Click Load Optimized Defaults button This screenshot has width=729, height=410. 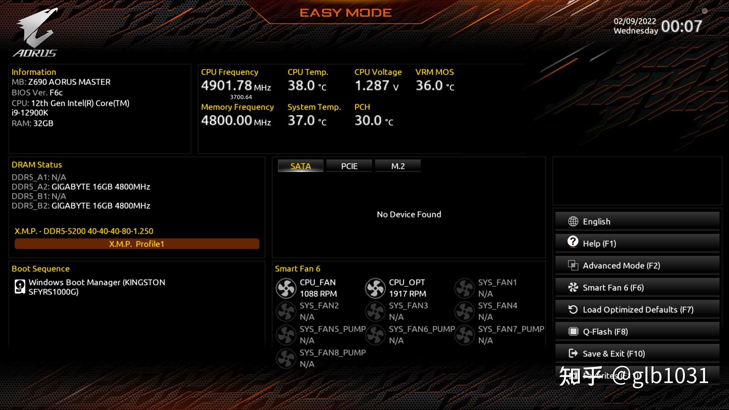[638, 309]
